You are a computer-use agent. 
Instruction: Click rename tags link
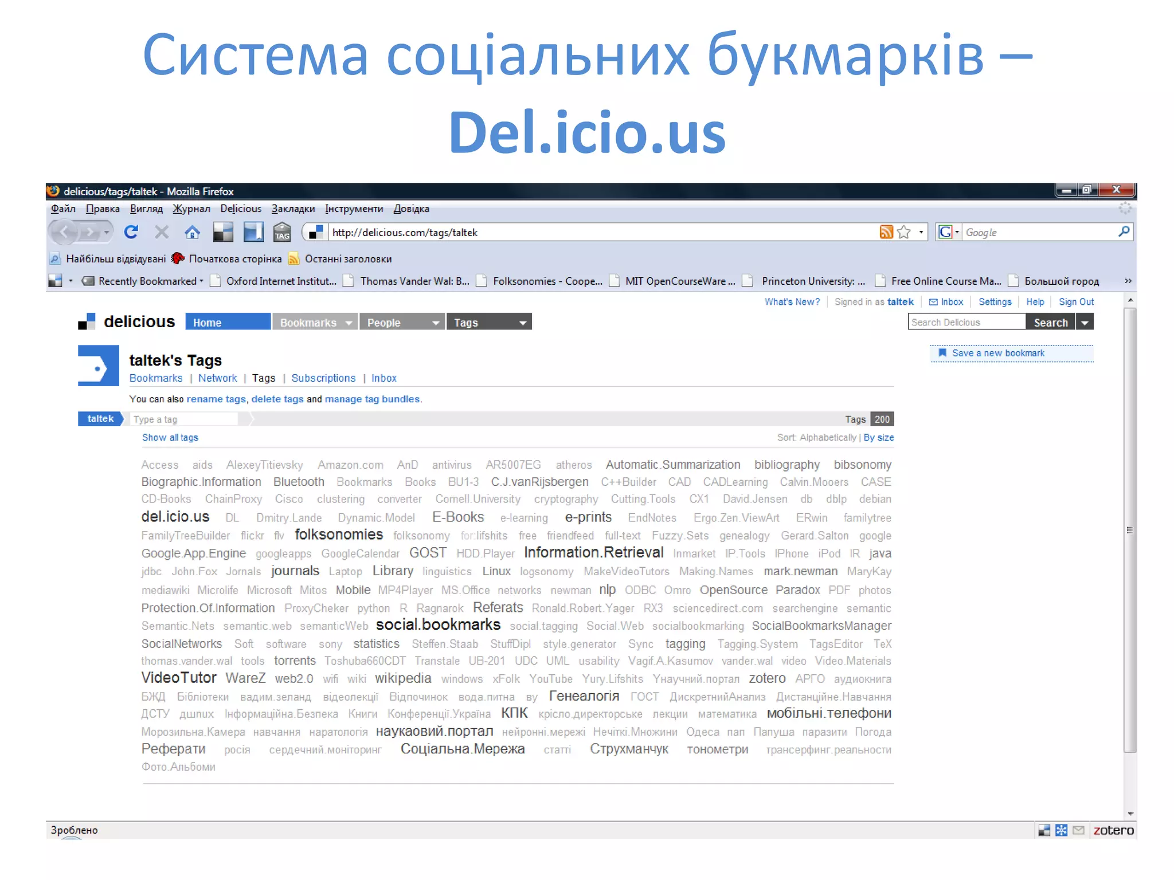click(216, 399)
